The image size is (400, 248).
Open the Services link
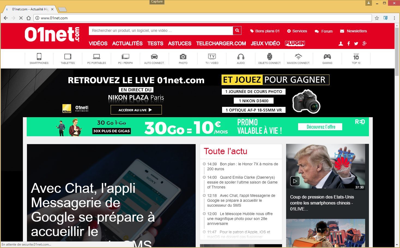[297, 31]
